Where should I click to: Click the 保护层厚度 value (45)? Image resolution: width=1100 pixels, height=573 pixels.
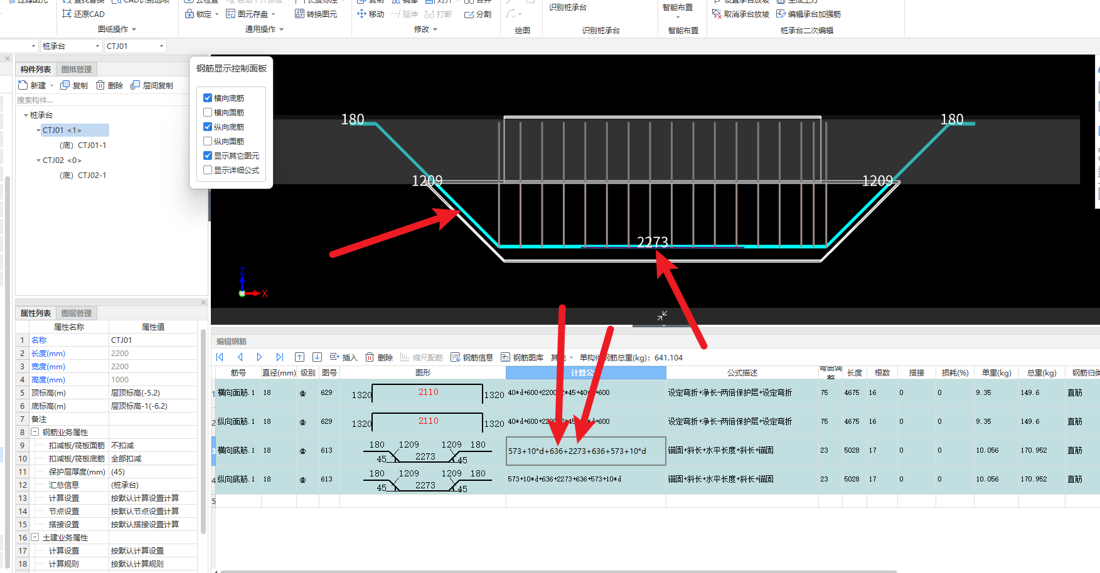153,471
